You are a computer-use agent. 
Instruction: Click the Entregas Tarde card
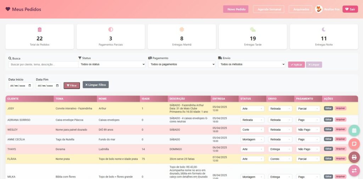coord(253,37)
